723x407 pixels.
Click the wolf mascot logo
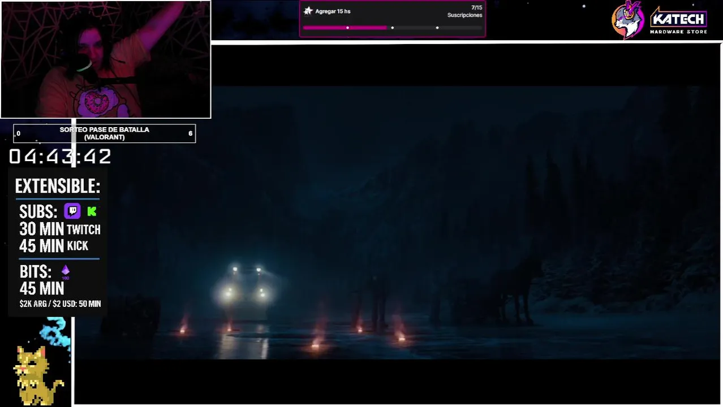tap(628, 20)
